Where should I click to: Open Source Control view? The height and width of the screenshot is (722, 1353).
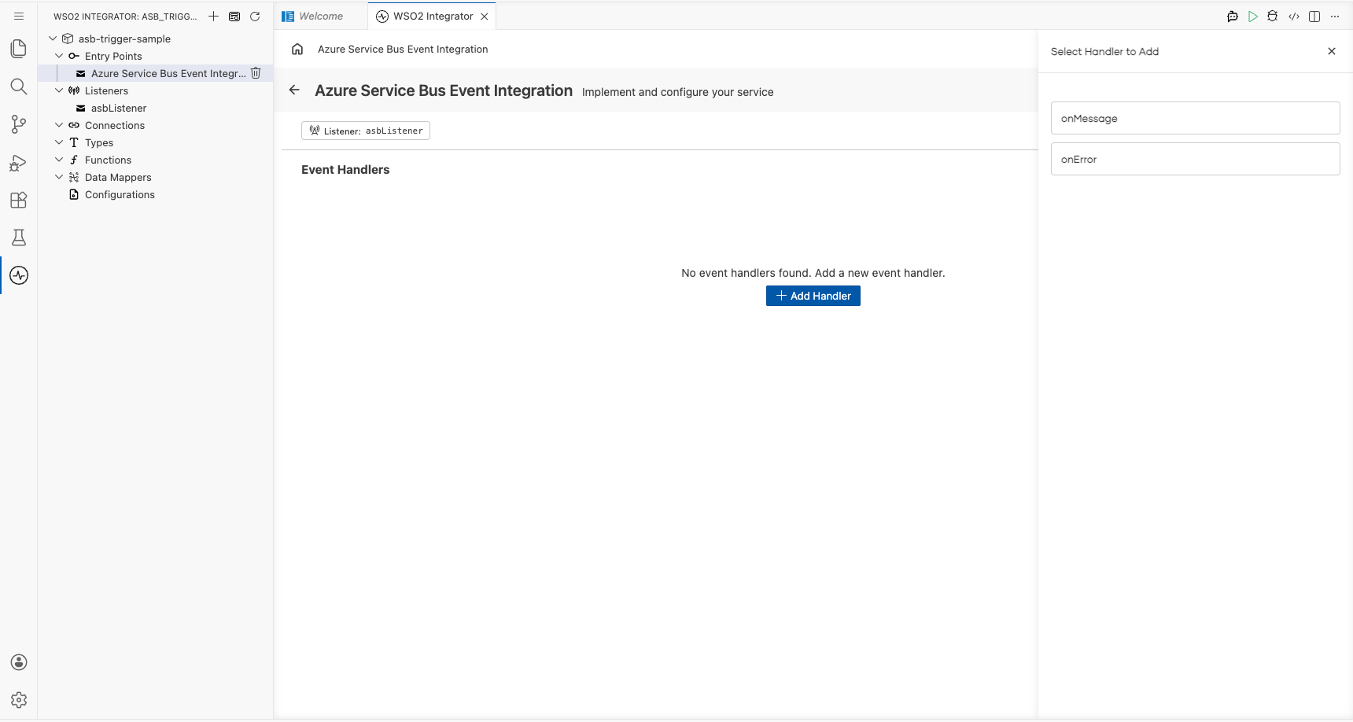pyautogui.click(x=19, y=124)
